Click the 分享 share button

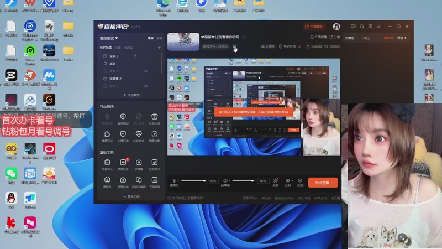335,37
